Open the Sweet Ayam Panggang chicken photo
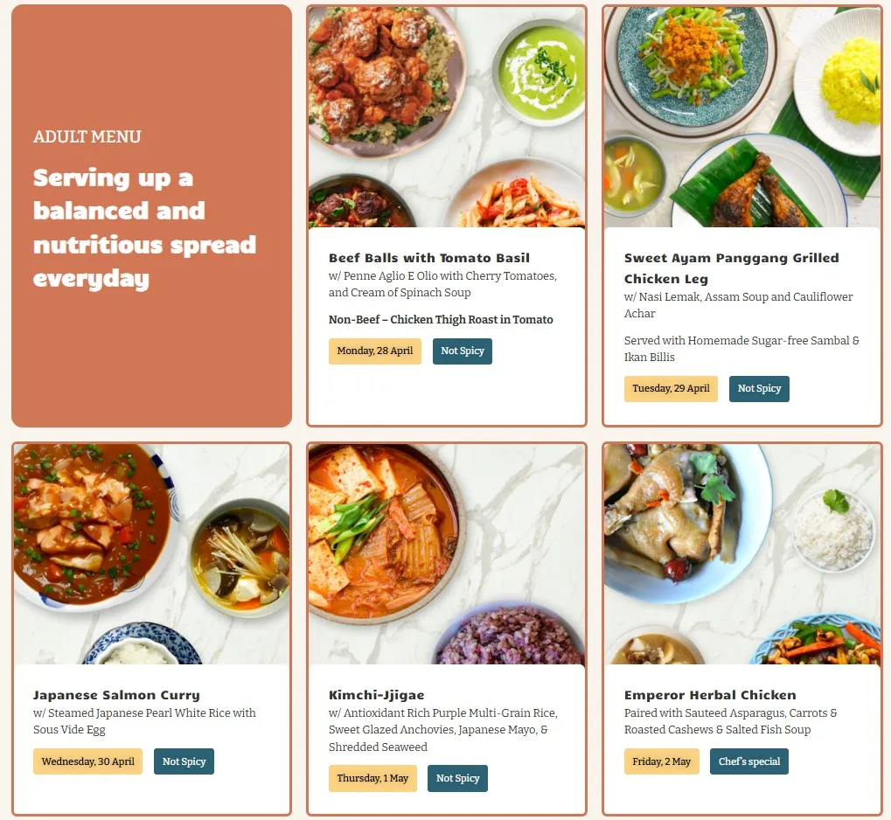The width and height of the screenshot is (891, 820). pyautogui.click(x=742, y=117)
